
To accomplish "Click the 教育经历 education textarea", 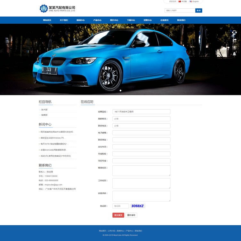I will [x=141, y=171].
